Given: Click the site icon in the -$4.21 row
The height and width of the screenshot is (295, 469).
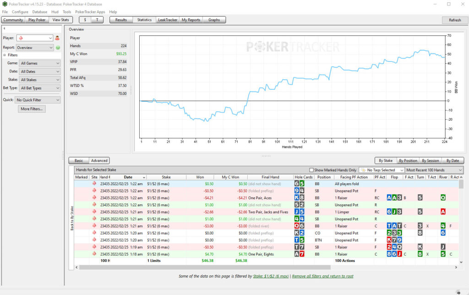Looking at the screenshot, I should (94, 197).
